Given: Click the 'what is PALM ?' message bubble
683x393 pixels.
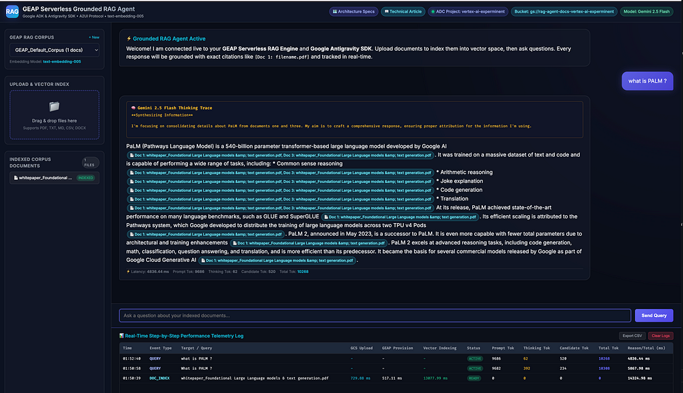Looking at the screenshot, I should point(647,81).
